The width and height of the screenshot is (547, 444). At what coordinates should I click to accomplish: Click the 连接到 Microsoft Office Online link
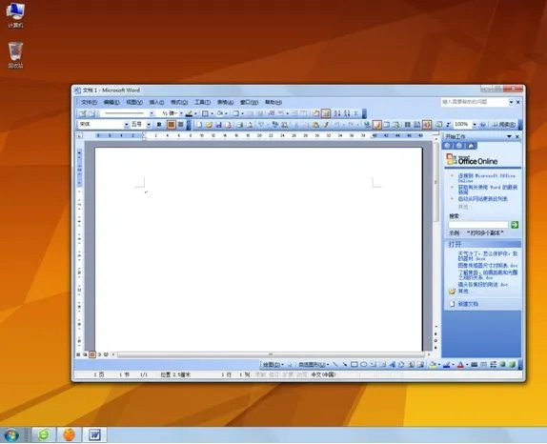coord(486,178)
